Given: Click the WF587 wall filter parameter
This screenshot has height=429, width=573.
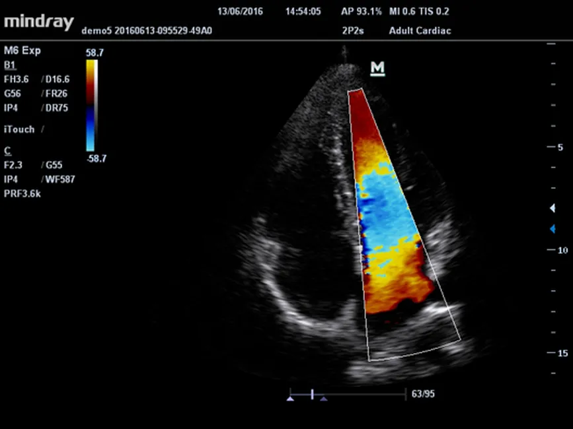Looking at the screenshot, I should tap(59, 180).
